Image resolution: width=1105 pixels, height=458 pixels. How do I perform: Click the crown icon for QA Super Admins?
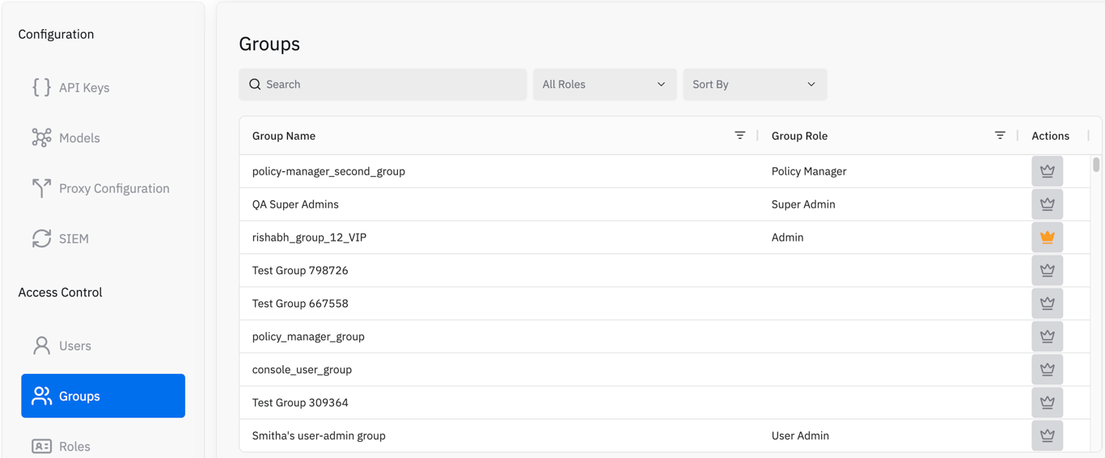(1047, 204)
